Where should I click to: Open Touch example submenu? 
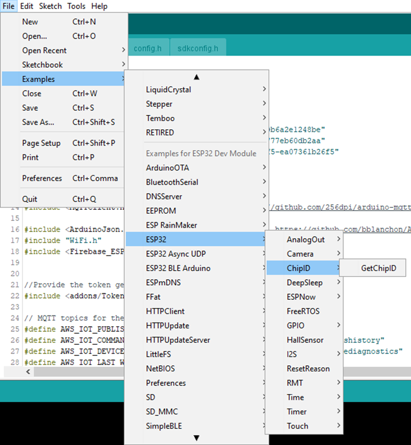(x=304, y=426)
